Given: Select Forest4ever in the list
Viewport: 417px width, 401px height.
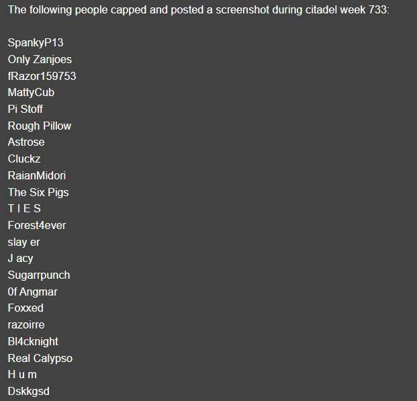Looking at the screenshot, I should pyautogui.click(x=37, y=226).
